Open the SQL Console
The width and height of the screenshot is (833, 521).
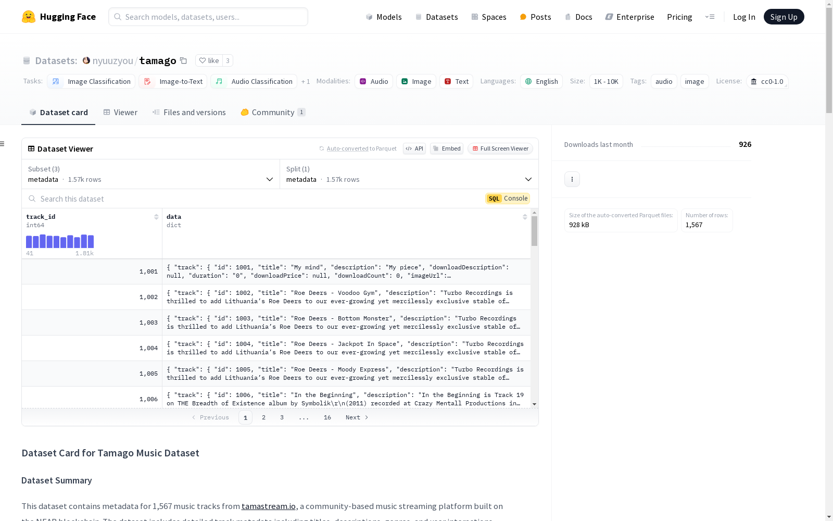click(x=508, y=199)
